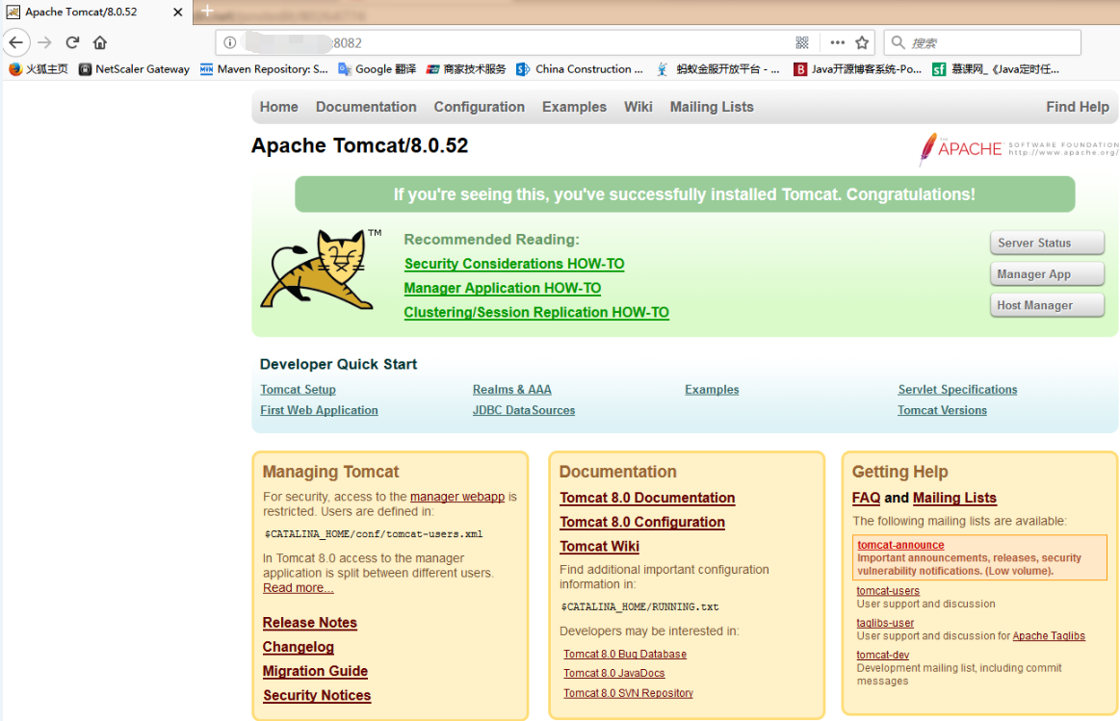Open the JDBC DataSources link
This screenshot has width=1120, height=721.
point(524,410)
